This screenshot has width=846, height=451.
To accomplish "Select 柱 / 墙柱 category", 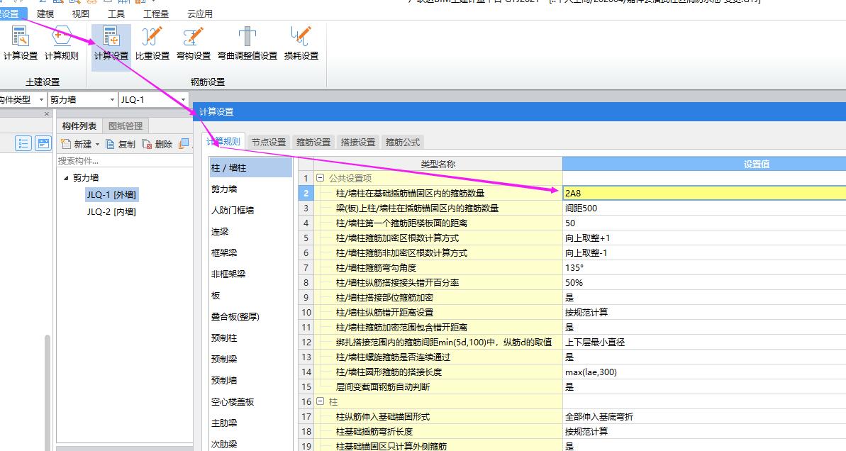I will coord(251,168).
